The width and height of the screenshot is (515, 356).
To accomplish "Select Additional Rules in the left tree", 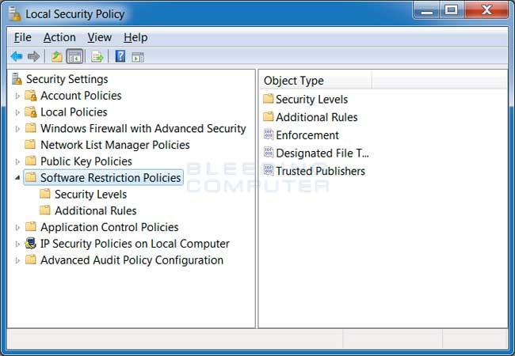I will click(x=96, y=210).
